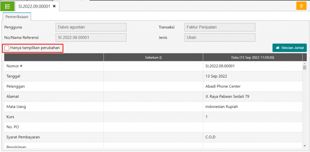Select the Mata Uang row Indonesian Rupiah
This screenshot has width=310, height=152.
(x=153, y=107)
